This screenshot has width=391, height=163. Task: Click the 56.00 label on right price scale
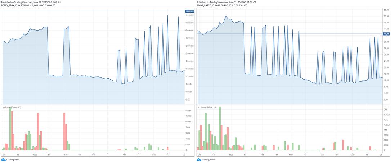click(x=386, y=10)
